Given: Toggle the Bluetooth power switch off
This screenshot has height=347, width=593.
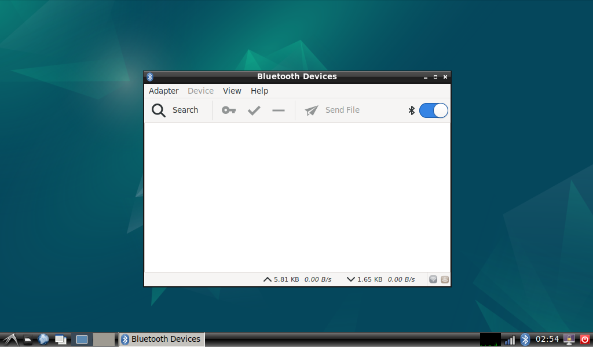Looking at the screenshot, I should 433,110.
